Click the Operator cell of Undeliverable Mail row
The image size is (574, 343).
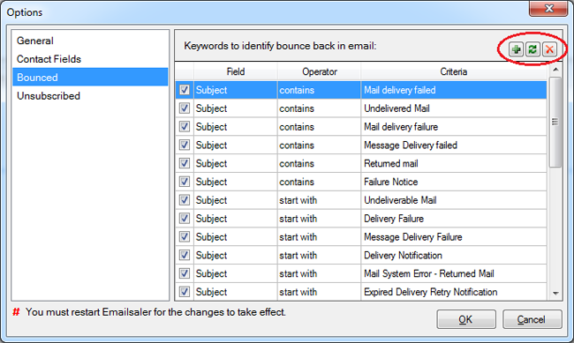click(319, 200)
